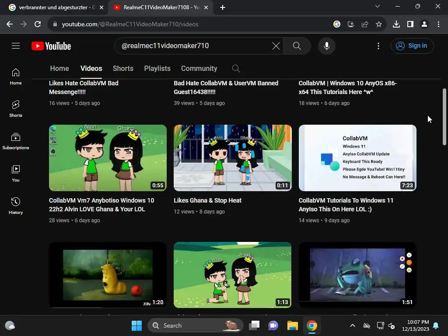Viewport: 448px width, 336px height.
Task: Open the 7:23 CollabVM Windows 11 thumbnail
Action: point(357,157)
